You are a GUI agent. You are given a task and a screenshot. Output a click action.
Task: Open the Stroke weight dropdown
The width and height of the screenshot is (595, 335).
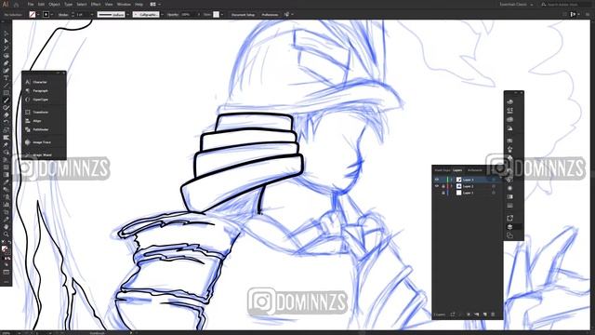[92, 15]
